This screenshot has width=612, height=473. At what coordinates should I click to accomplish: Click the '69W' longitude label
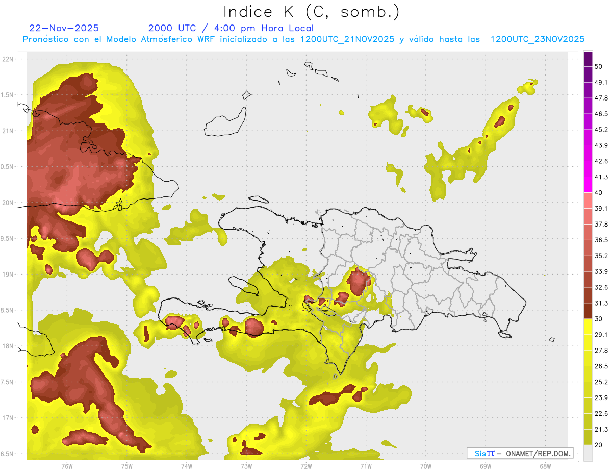click(x=485, y=466)
